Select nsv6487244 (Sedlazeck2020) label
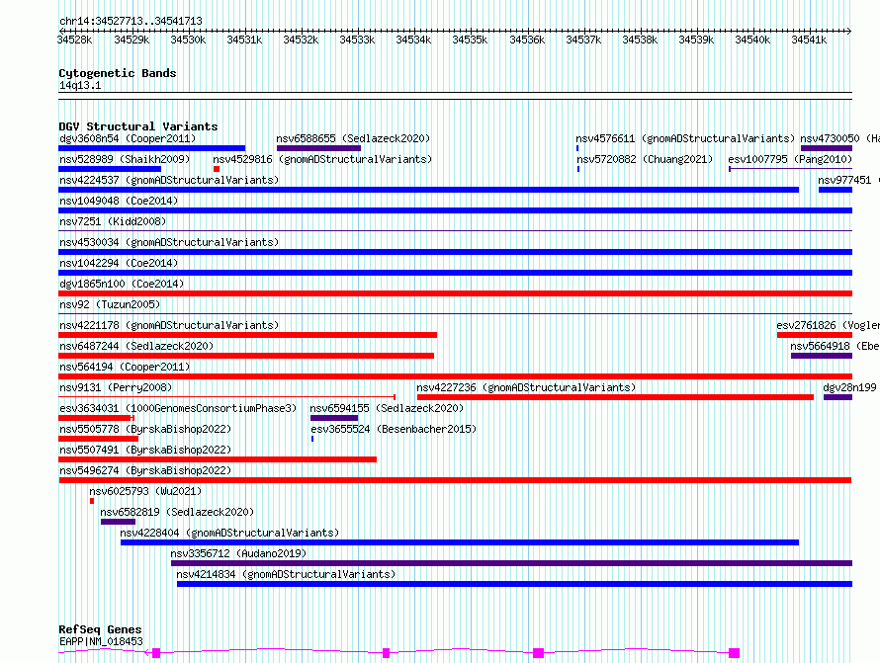 pos(136,346)
